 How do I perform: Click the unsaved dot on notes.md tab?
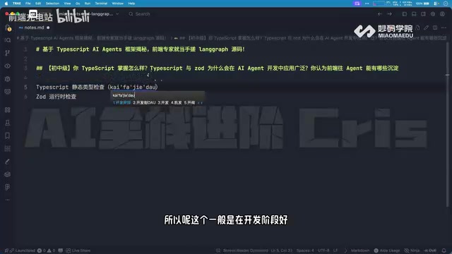48,28
